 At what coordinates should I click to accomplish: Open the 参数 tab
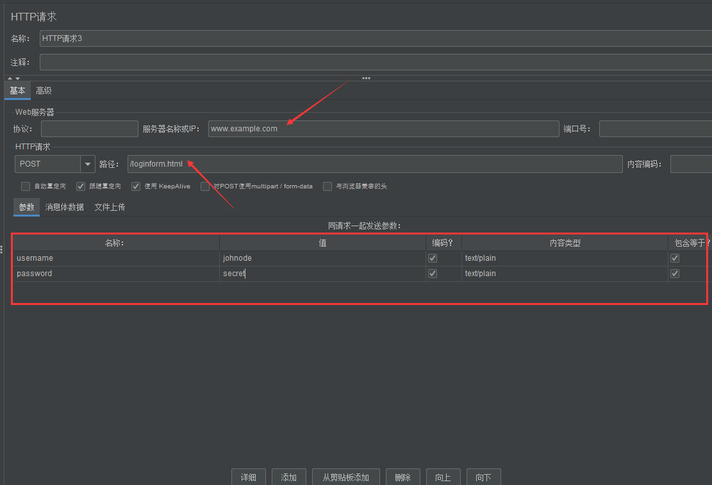click(26, 207)
